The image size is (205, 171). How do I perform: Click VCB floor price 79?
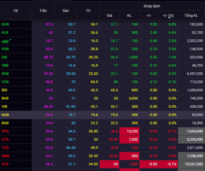tap(73, 82)
